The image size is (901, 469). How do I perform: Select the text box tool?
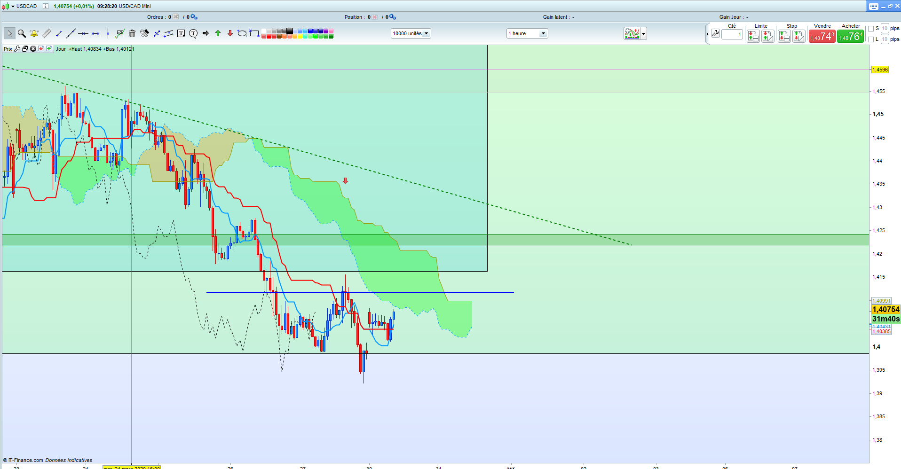point(181,33)
